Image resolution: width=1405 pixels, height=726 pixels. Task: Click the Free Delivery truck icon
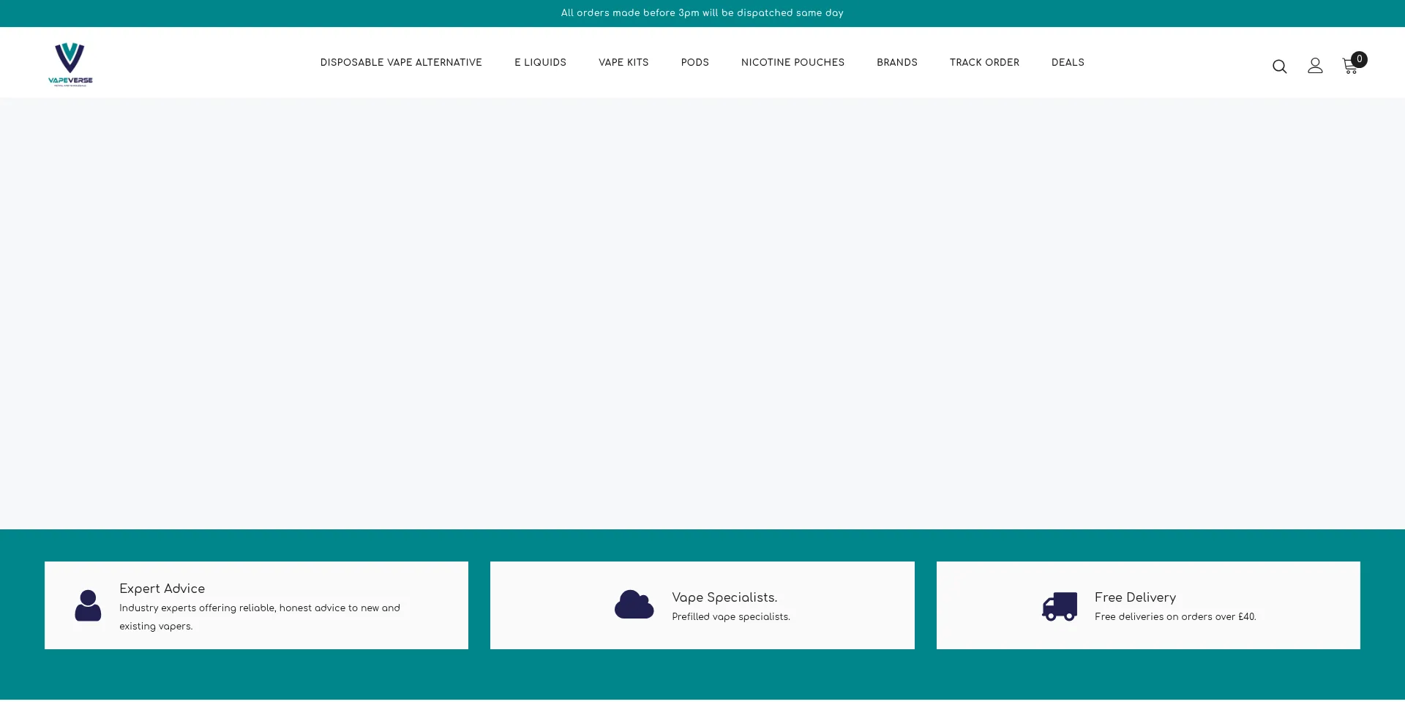tap(1060, 606)
